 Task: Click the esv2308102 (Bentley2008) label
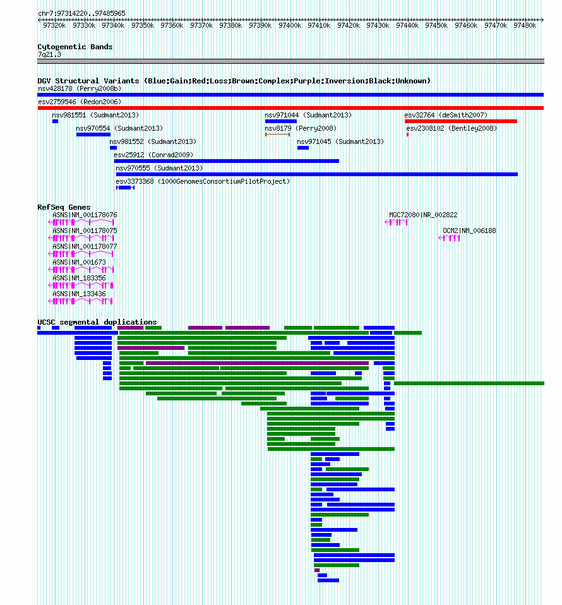(x=451, y=128)
